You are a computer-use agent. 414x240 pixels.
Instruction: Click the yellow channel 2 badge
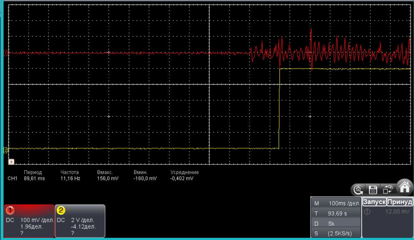[61, 210]
